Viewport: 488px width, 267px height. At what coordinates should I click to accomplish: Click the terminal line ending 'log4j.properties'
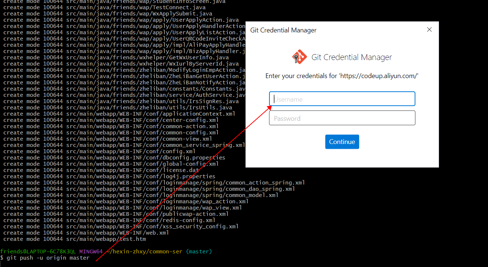click(x=109, y=176)
